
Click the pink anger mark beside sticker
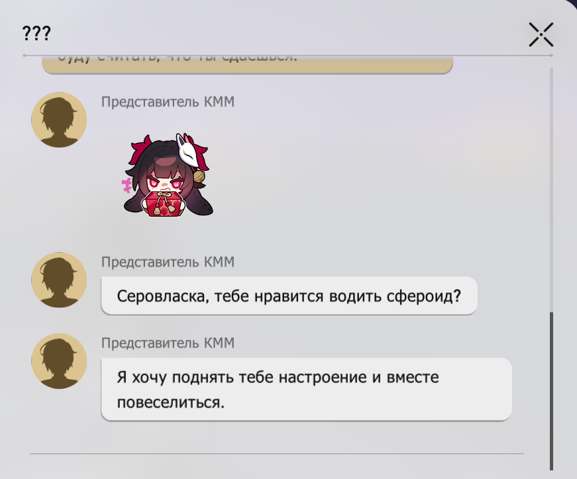[127, 185]
